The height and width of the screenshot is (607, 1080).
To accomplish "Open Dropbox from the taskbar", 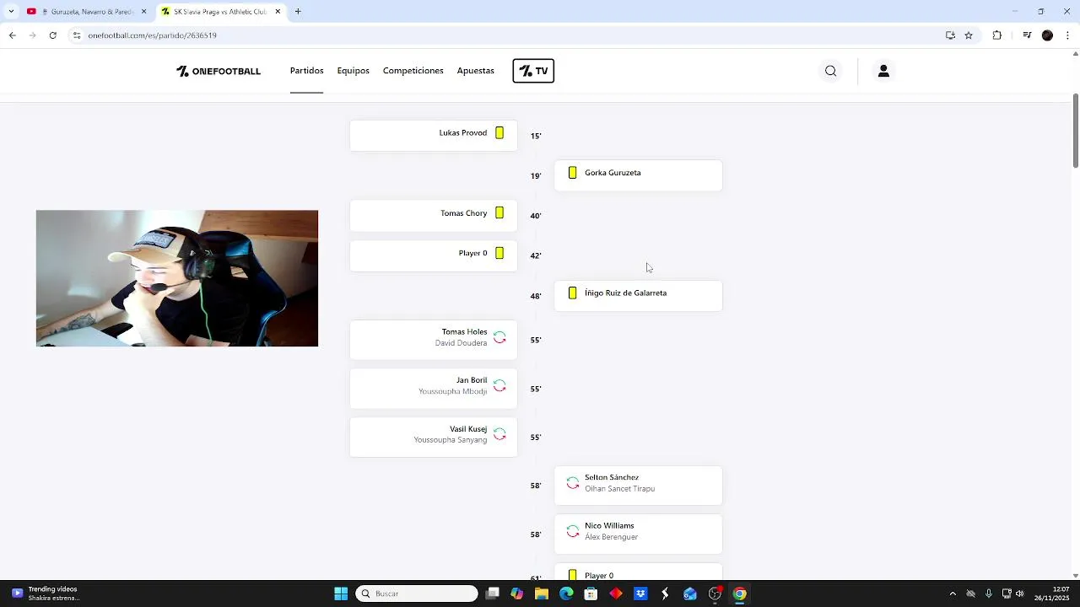I will coord(640,594).
